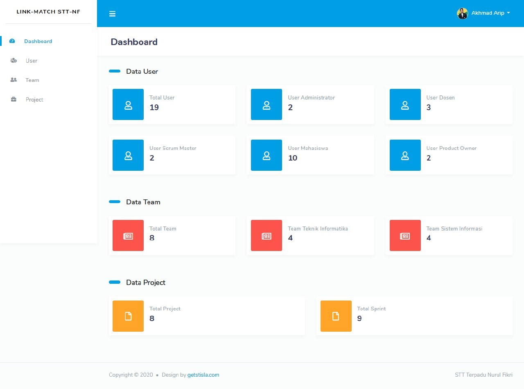The width and height of the screenshot is (524, 389).
Task: Click the User Scrum Master card icon
Action: click(x=128, y=155)
